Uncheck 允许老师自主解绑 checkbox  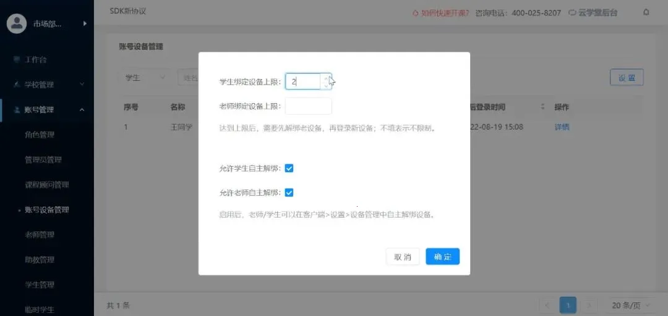coord(289,193)
